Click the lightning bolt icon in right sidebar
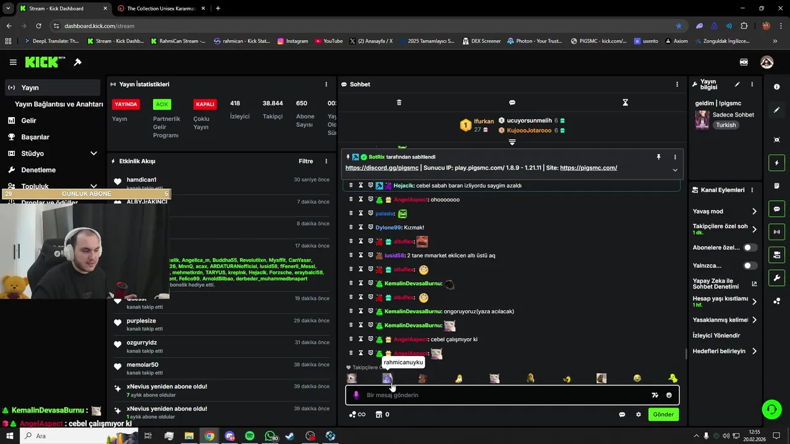790x444 pixels. click(x=776, y=163)
